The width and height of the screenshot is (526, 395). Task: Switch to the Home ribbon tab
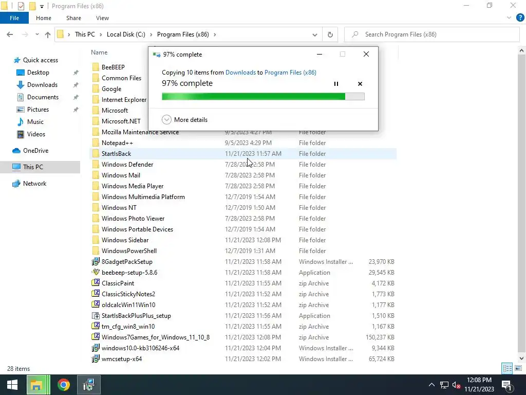coord(44,18)
